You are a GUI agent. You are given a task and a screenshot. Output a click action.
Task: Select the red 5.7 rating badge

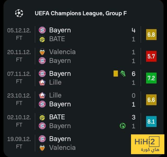151,56
